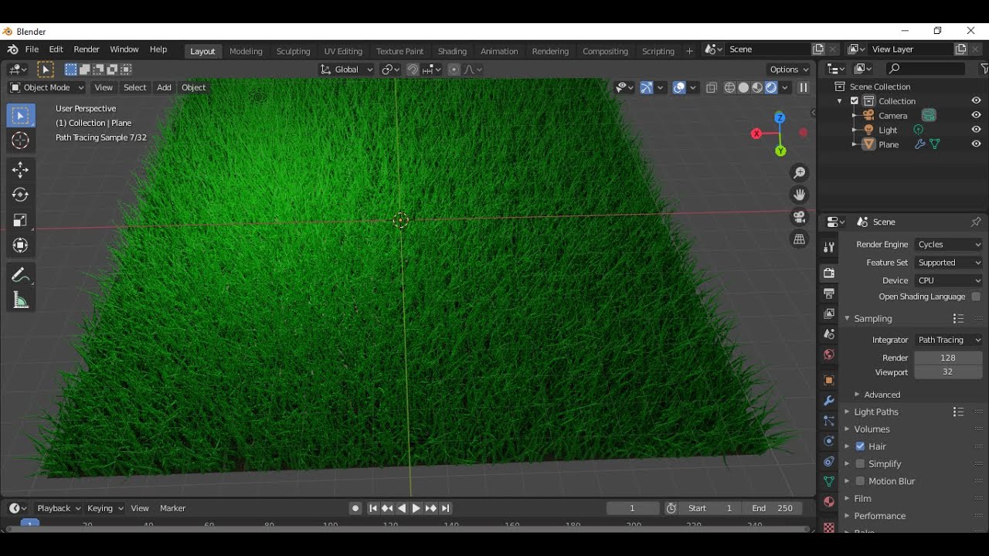Toggle proportional editing
989x556 pixels.
(x=454, y=69)
